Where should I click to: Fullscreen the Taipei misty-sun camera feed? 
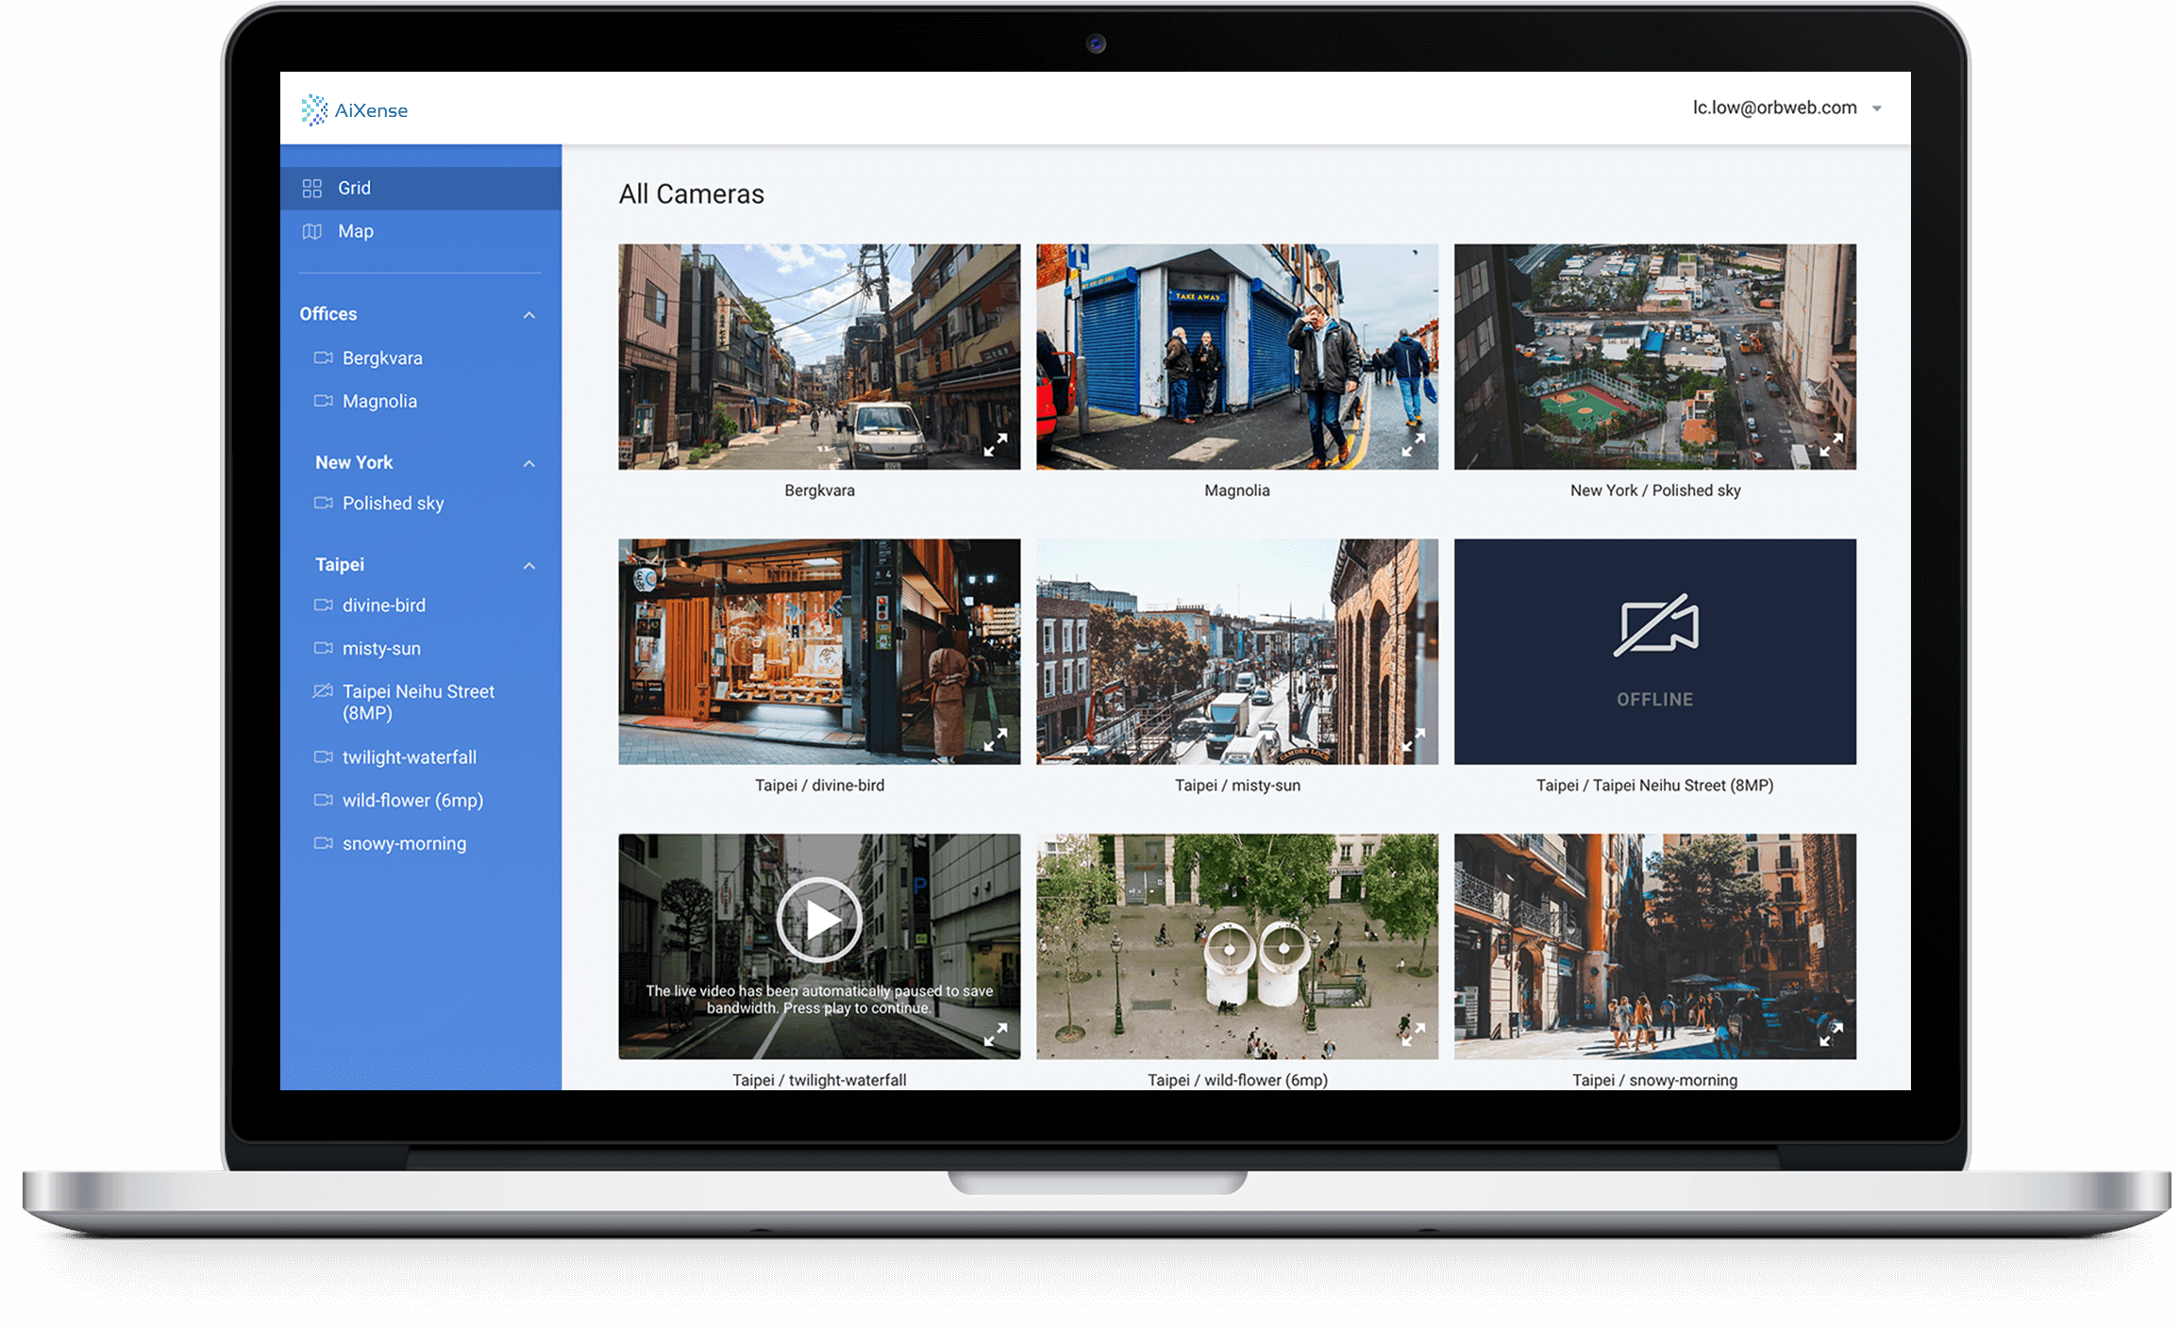(x=1413, y=740)
